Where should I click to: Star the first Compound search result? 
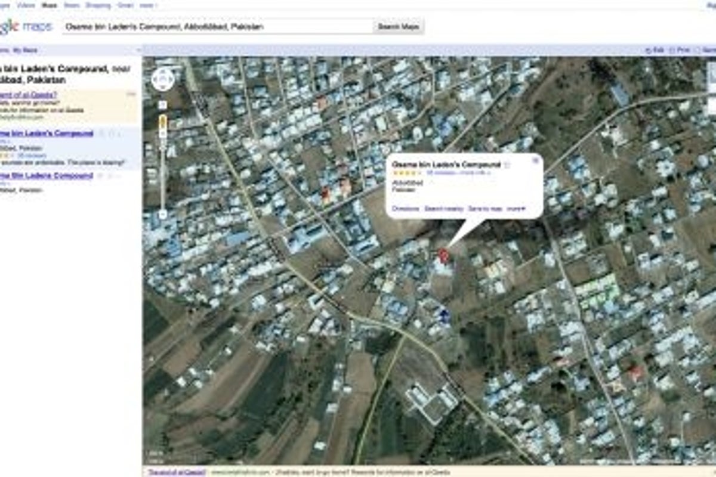[102, 134]
